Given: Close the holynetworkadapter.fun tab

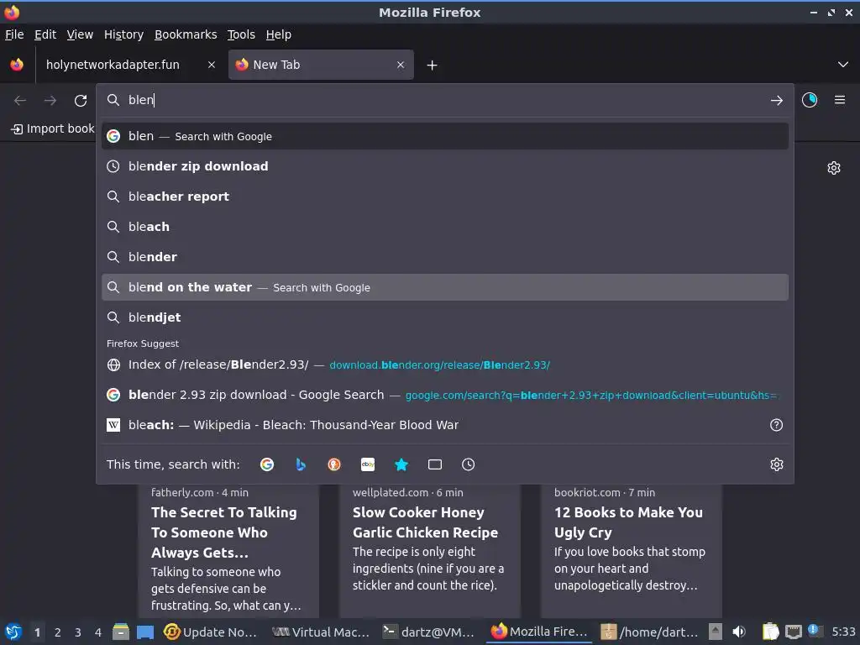Looking at the screenshot, I should click(x=211, y=65).
